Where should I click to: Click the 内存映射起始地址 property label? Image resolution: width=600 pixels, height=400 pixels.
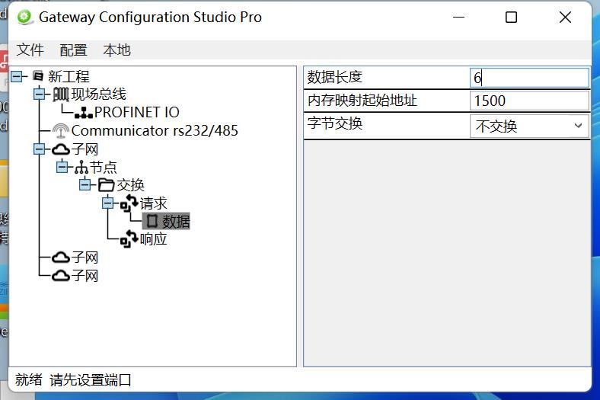[x=362, y=101]
